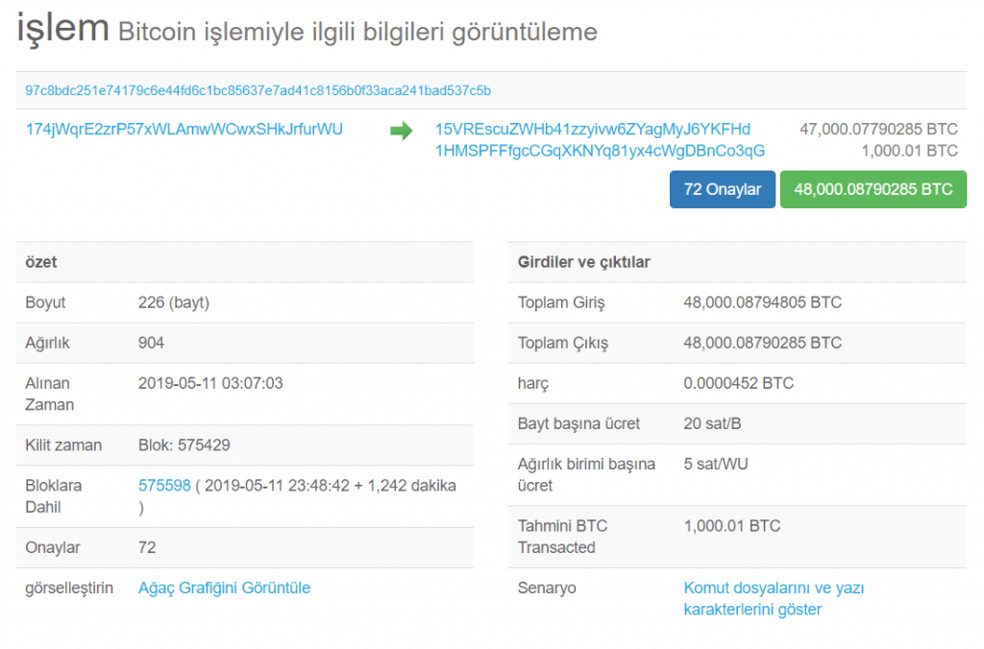Image resolution: width=984 pixels, height=649 pixels.
Task: Click the Senaryo row label
Action: pyautogui.click(x=547, y=589)
